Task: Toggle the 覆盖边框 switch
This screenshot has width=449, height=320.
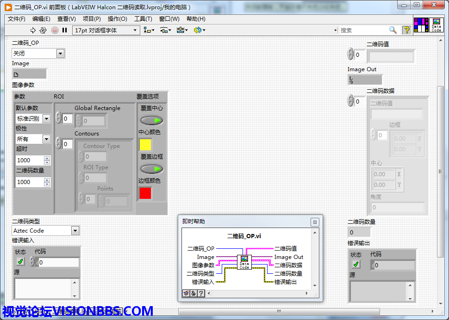Action: pyautogui.click(x=151, y=169)
